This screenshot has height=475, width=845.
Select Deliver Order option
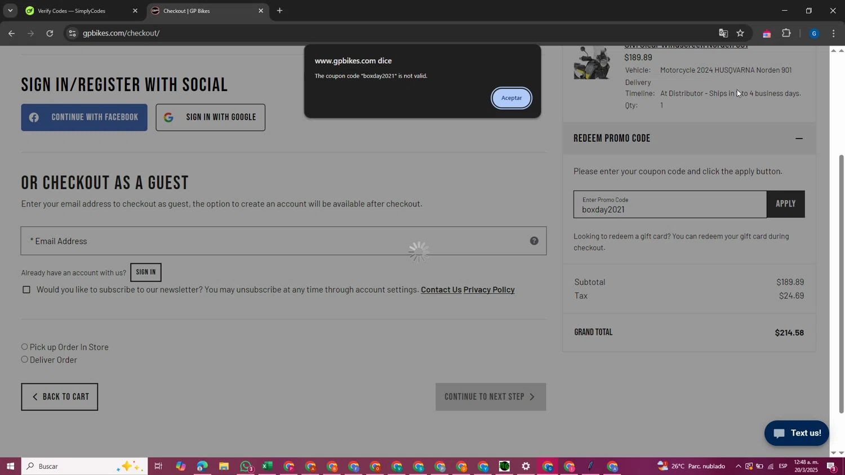tap(24, 359)
